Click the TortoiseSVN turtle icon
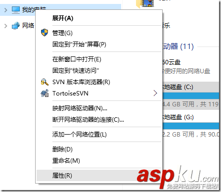The image size is (221, 192). [x=44, y=93]
